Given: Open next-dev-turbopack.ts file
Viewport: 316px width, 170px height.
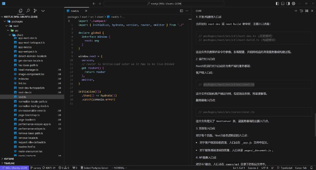Looking at the screenshot, I should [31, 88].
